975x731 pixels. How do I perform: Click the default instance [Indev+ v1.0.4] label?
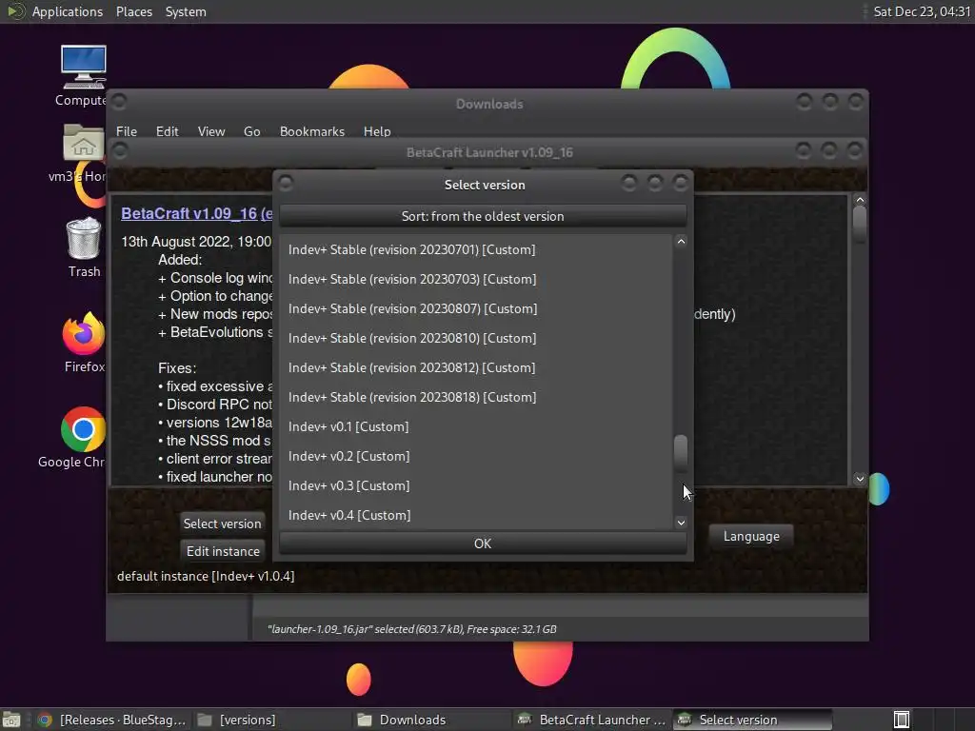coord(206,576)
